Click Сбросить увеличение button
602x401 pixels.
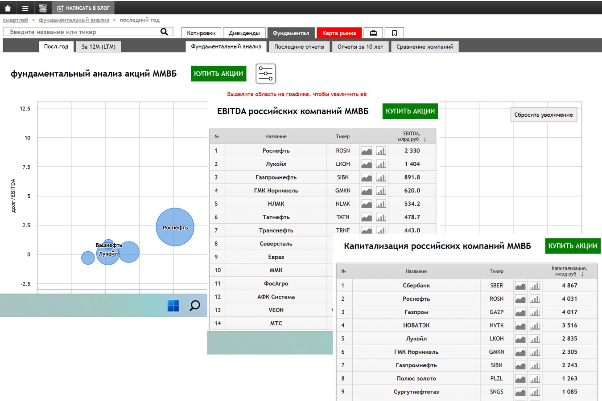pos(544,115)
